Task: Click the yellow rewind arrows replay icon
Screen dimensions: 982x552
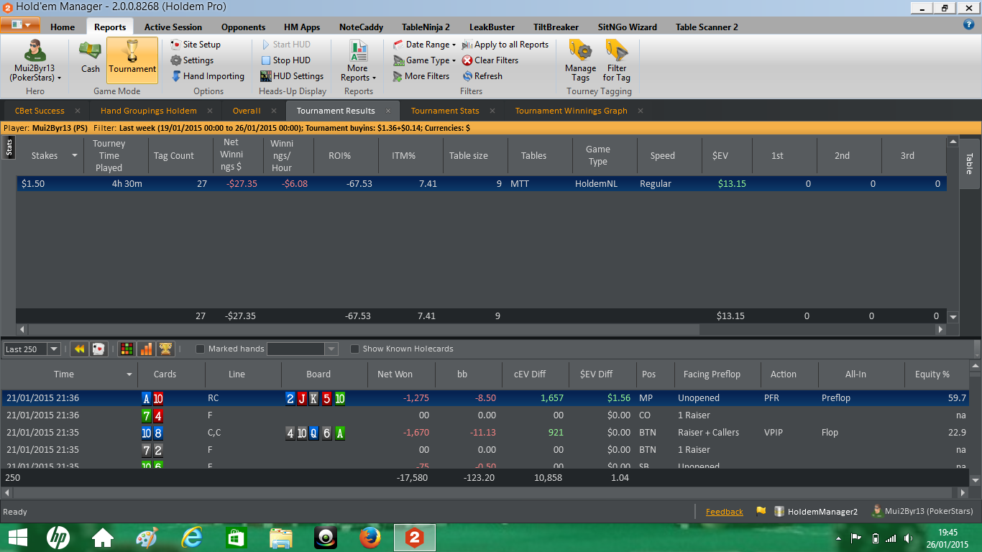Action: (80, 349)
